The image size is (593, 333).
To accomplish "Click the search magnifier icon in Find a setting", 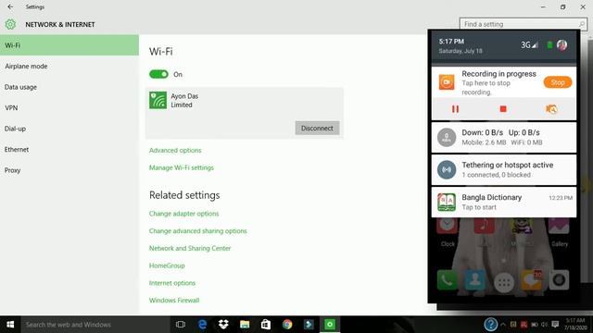I will (582, 24).
